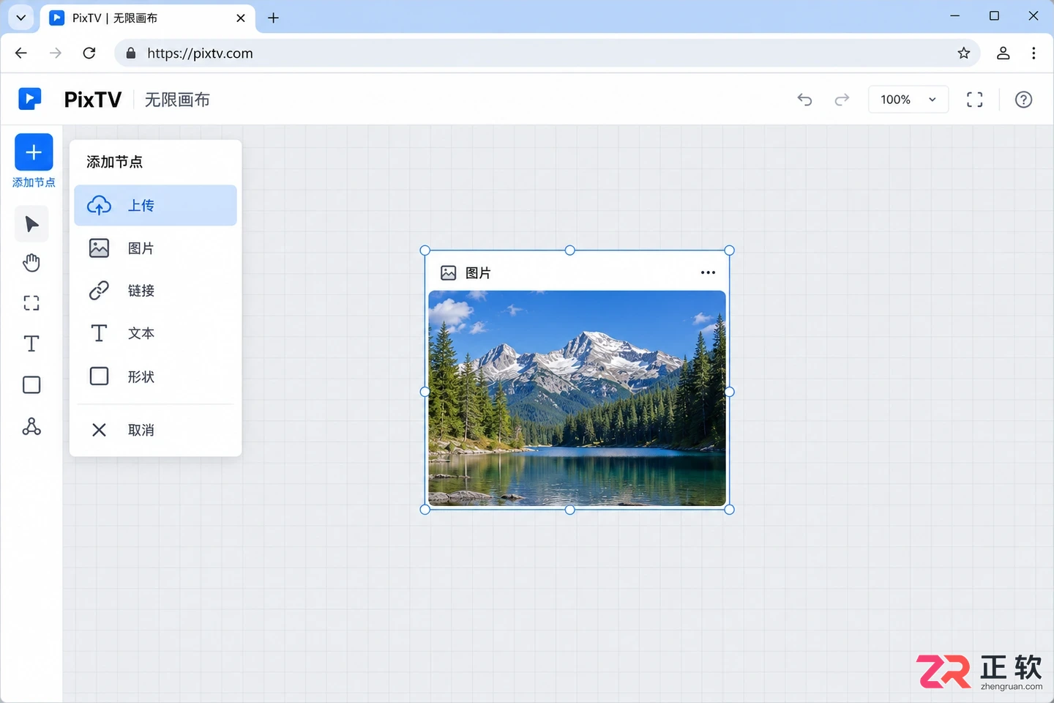Go back to the previous page
This screenshot has width=1054, height=703.
[21, 53]
